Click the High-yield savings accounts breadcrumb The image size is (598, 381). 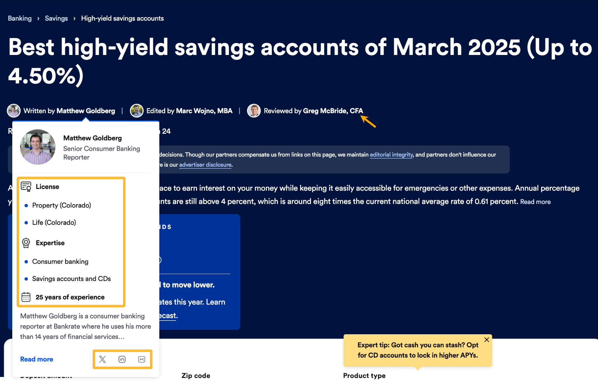click(x=122, y=18)
